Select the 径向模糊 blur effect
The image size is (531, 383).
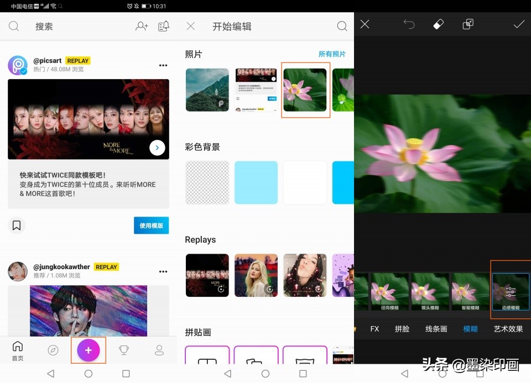(390, 292)
